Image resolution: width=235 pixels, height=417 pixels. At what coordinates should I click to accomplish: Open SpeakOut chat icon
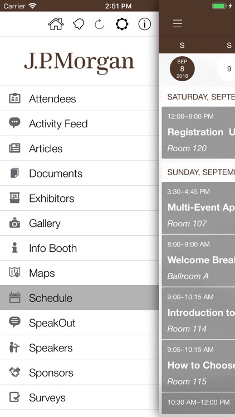[x=14, y=322]
